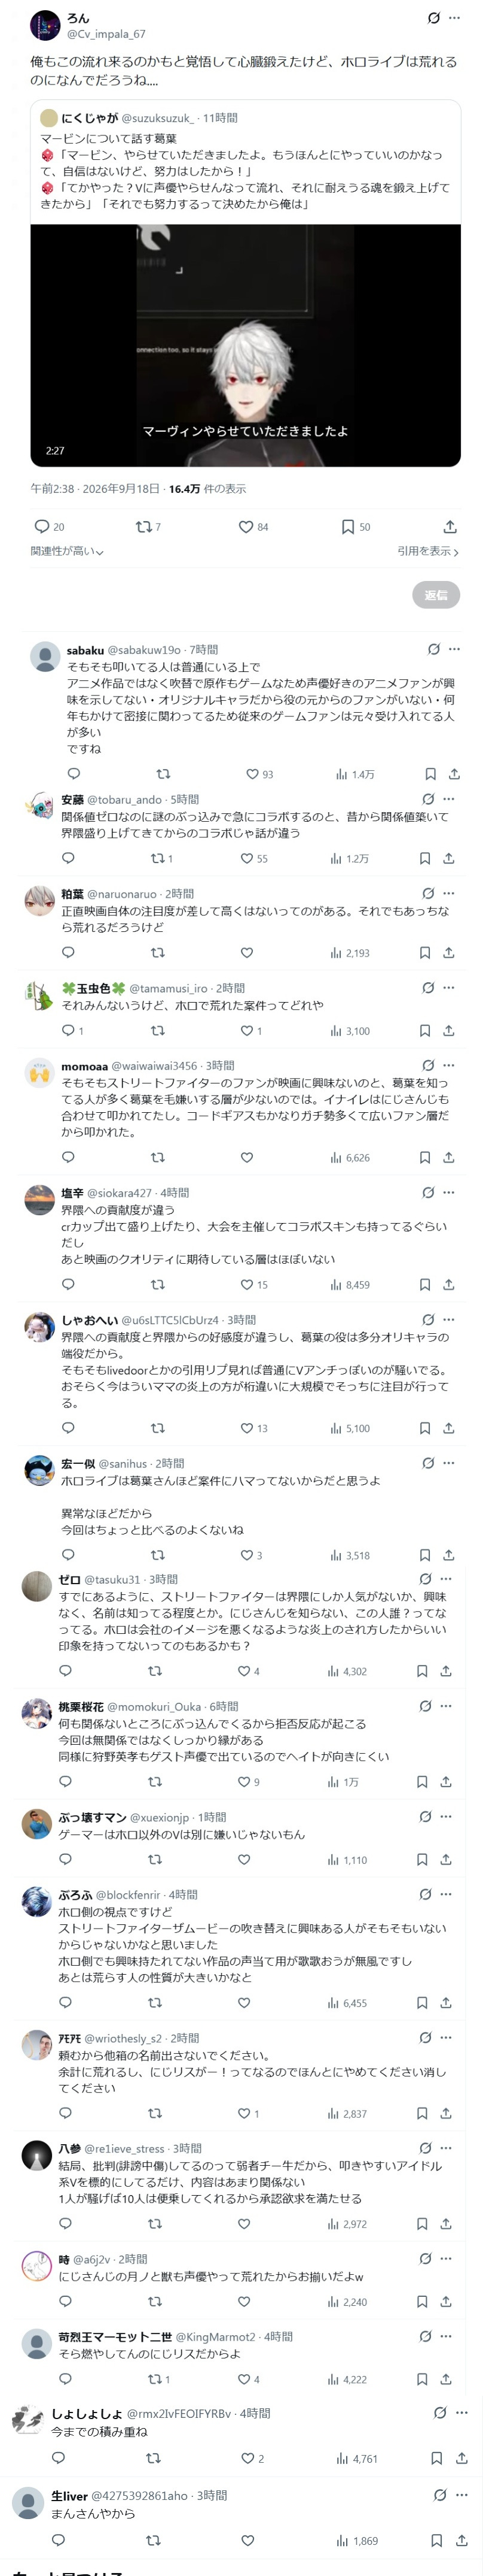This screenshot has height=2576, width=483.
Task: Like sabaku's reply with 93 likes
Action: click(259, 774)
